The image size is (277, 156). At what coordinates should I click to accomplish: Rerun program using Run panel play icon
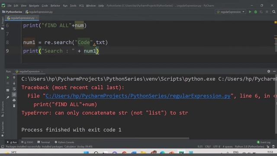8,78
